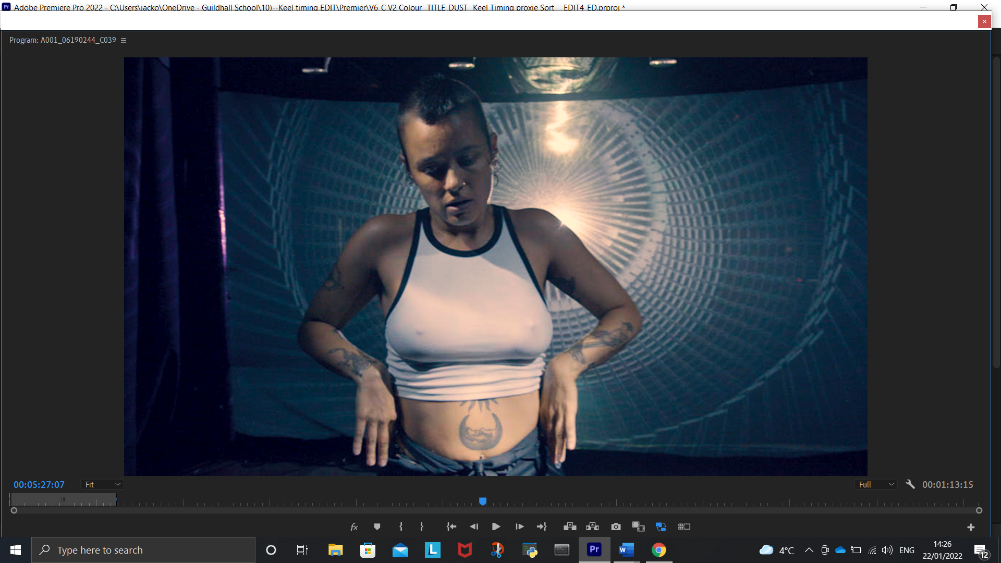
Task: Toggle multi-camera view icon
Action: [684, 527]
